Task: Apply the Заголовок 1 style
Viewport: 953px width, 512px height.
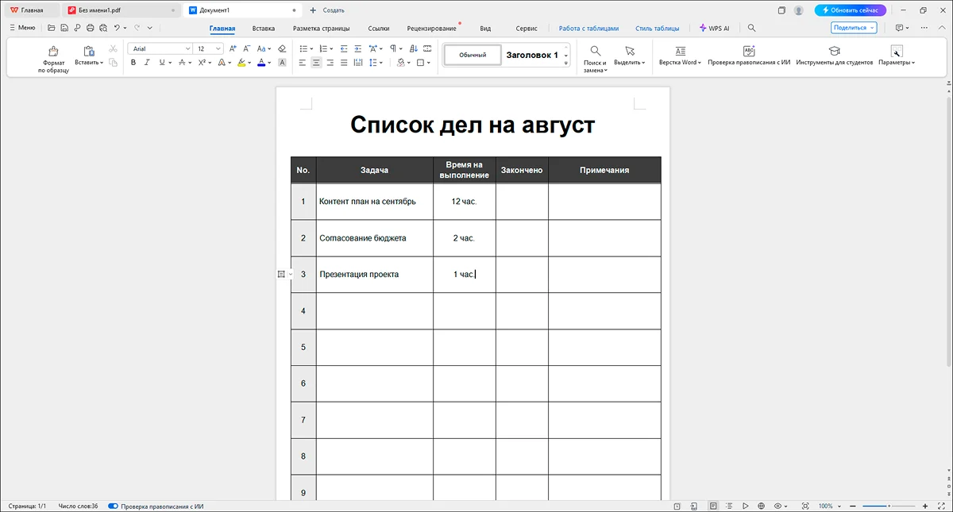Action: (532, 55)
